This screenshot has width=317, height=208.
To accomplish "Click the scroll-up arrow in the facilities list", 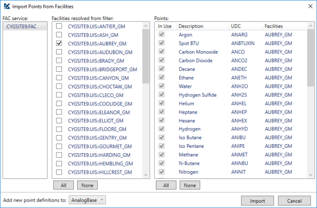I will click(146, 26).
